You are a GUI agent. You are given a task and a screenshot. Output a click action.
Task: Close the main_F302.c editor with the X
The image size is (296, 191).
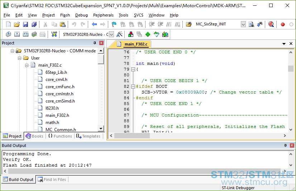click(291, 44)
